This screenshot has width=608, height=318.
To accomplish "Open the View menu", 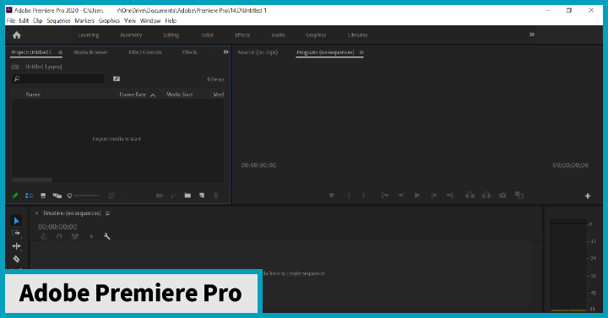I will pyautogui.click(x=130, y=20).
